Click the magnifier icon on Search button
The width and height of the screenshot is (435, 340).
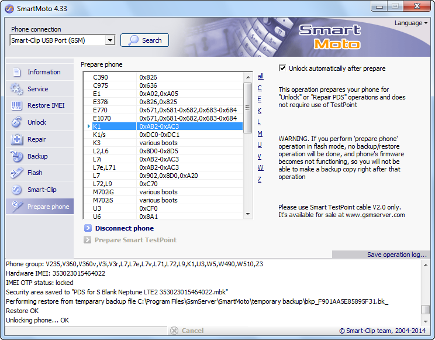[133, 40]
